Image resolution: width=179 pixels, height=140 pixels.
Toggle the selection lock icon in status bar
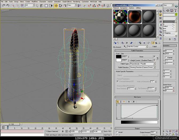coord(63,131)
